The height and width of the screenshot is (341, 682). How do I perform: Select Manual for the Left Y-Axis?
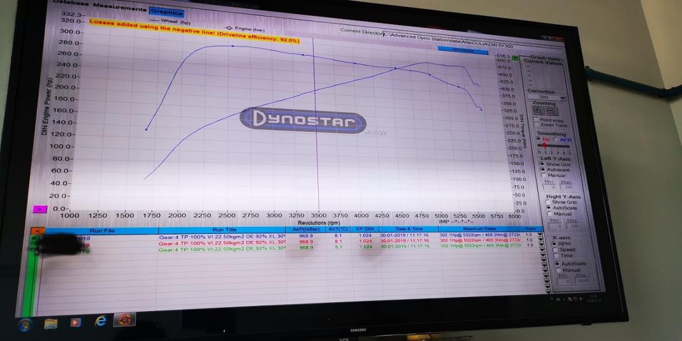[x=544, y=175]
